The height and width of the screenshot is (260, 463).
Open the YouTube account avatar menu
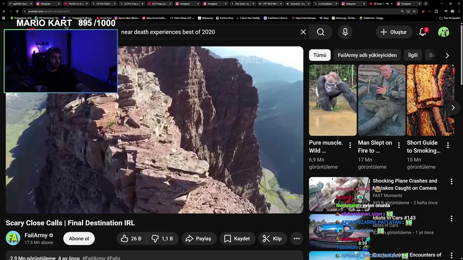tap(443, 32)
